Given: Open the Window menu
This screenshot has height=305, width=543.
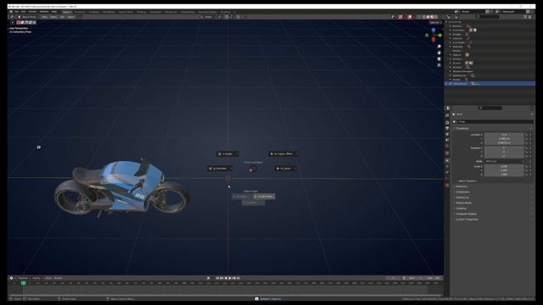Looking at the screenshot, I should click(44, 11).
